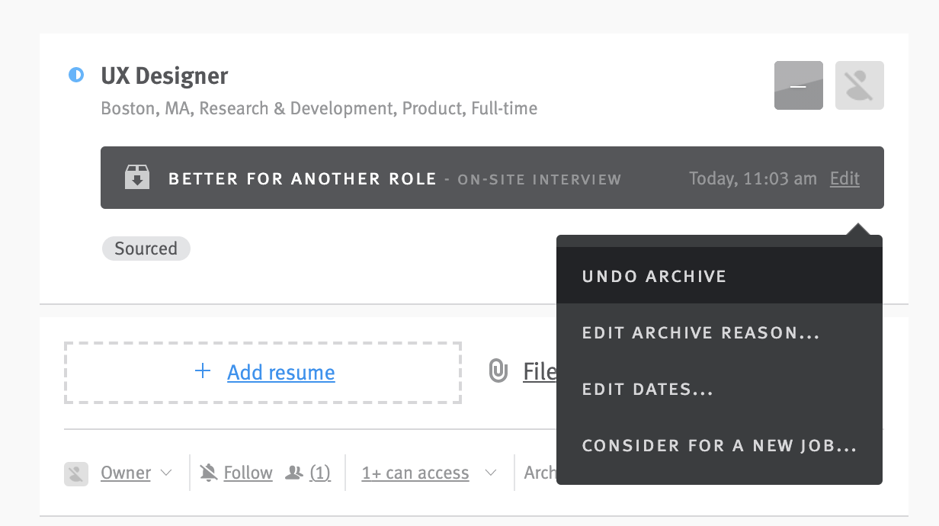Click the owner avatar icon in the footer bar
The height and width of the screenshot is (526, 939).
pos(75,473)
